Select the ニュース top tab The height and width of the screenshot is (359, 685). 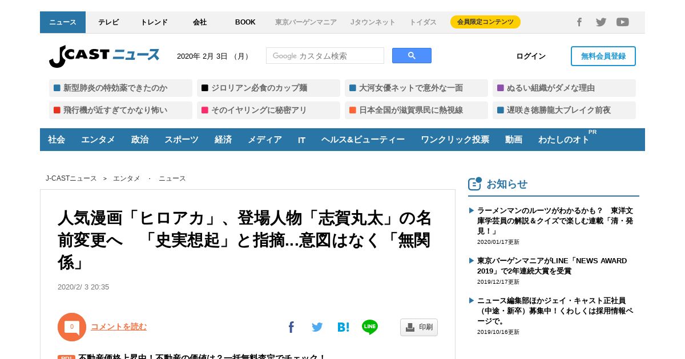[x=63, y=22]
